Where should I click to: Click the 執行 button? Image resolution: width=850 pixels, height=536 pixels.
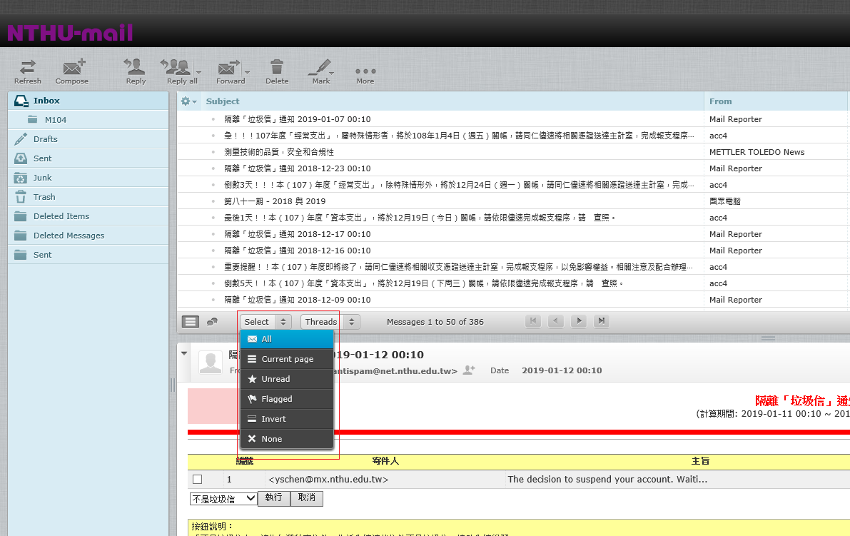tap(273, 498)
